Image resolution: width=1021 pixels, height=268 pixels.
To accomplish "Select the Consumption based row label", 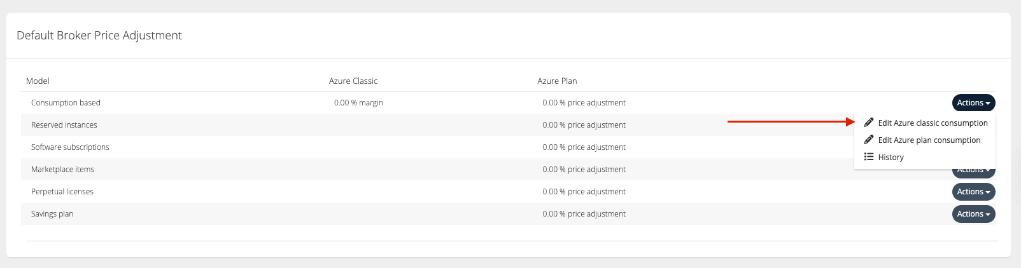I will coord(66,103).
